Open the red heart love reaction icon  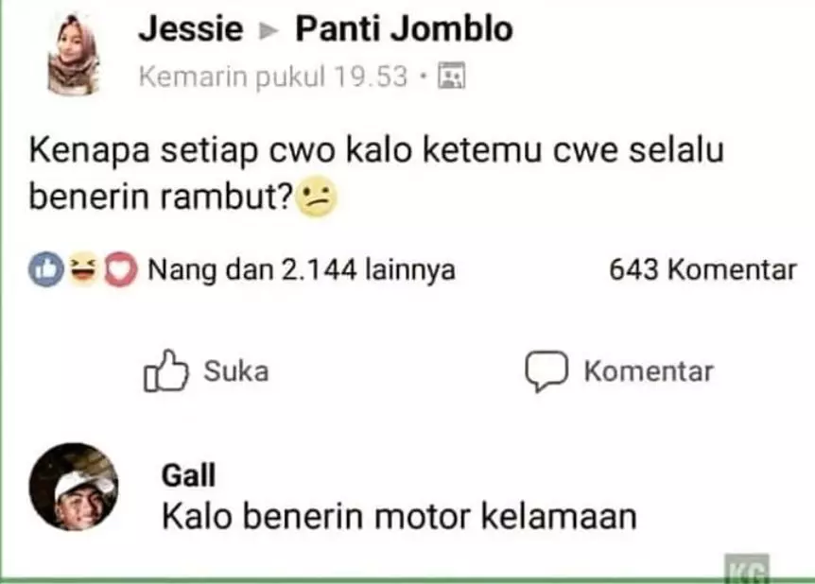point(121,270)
